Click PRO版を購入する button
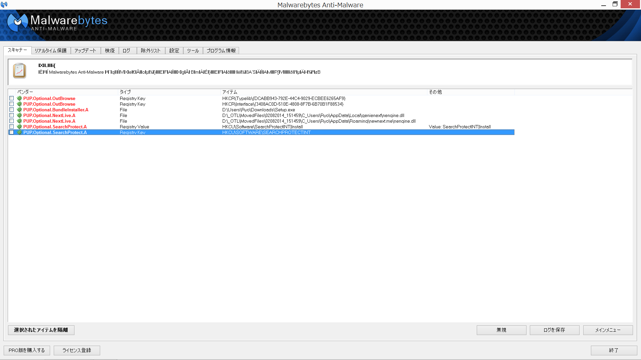Viewport: 641px width, 360px height. pyautogui.click(x=27, y=350)
